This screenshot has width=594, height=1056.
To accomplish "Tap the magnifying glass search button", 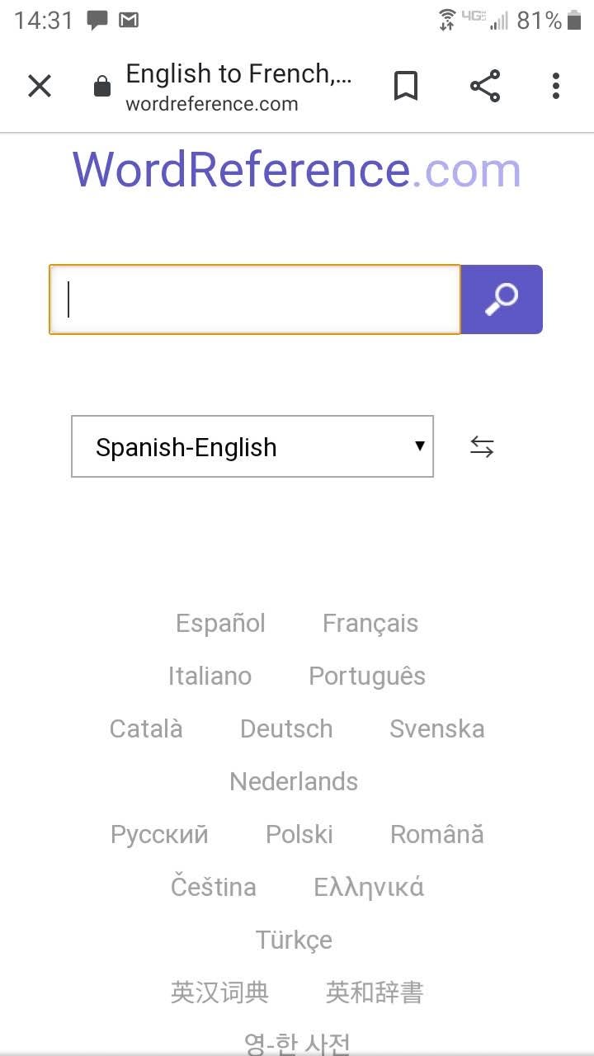I will coord(502,299).
